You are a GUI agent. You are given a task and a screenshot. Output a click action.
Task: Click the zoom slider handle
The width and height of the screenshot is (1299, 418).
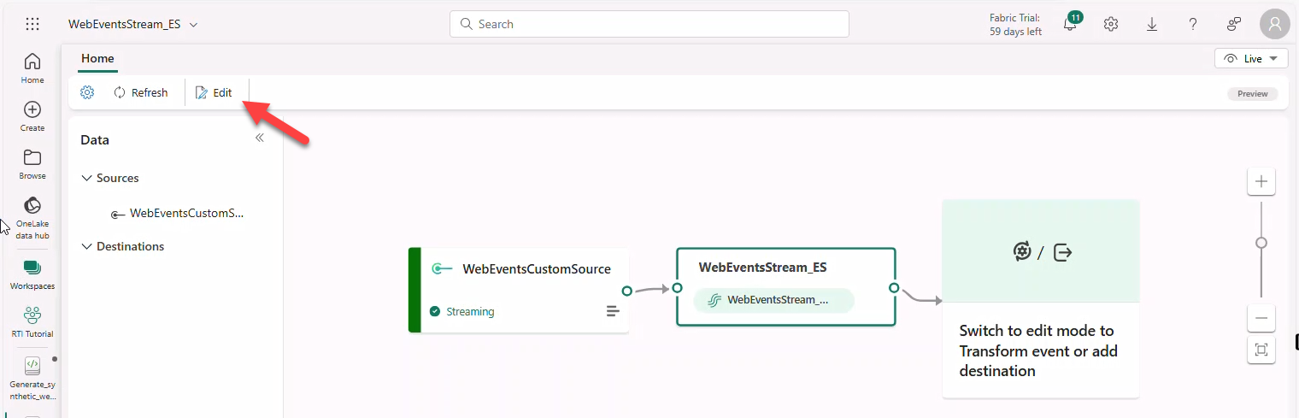[x=1261, y=243]
